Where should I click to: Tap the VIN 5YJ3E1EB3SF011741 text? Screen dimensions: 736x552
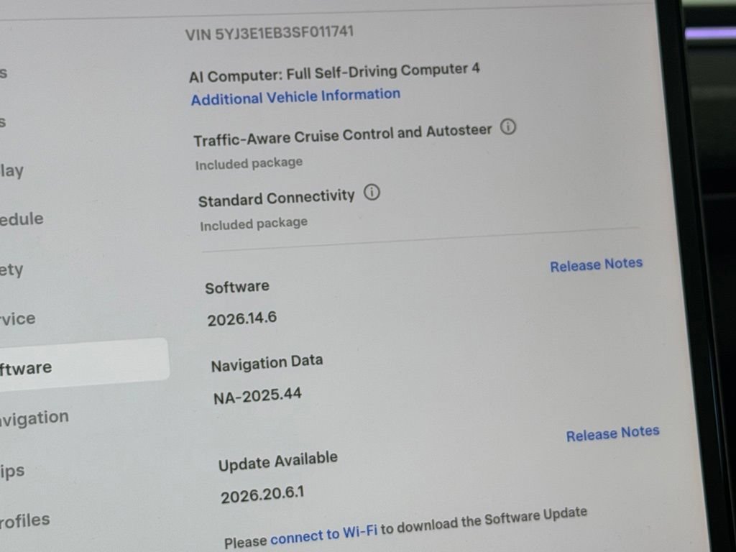tap(270, 33)
